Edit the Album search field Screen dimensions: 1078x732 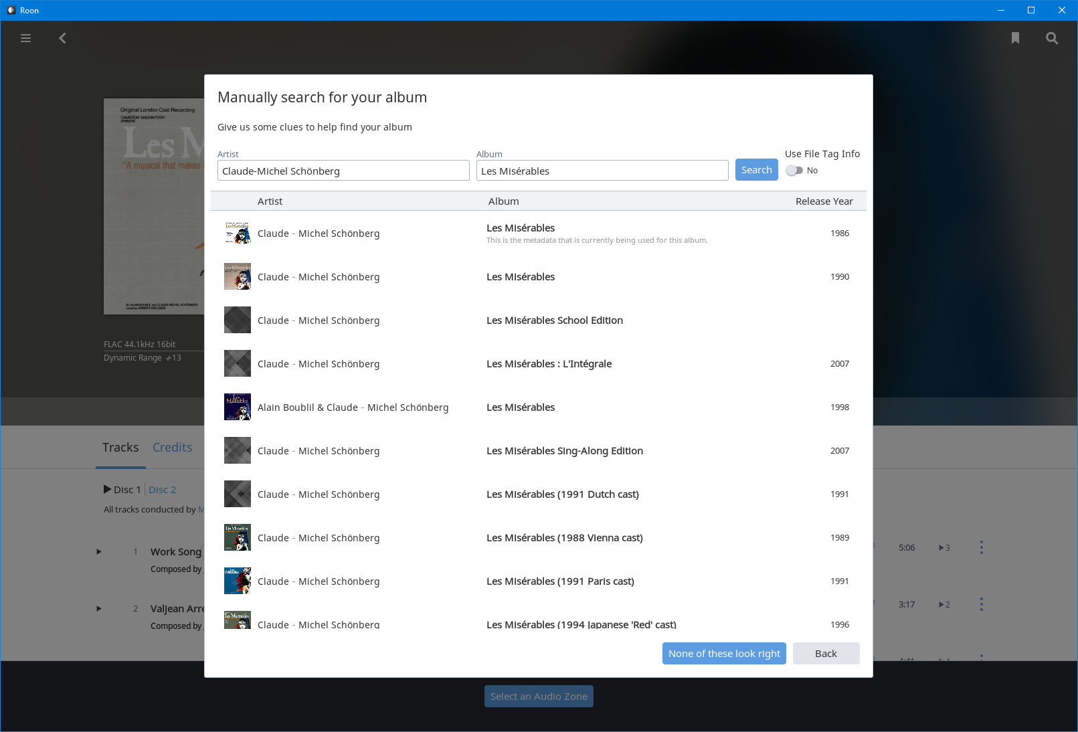(x=602, y=171)
